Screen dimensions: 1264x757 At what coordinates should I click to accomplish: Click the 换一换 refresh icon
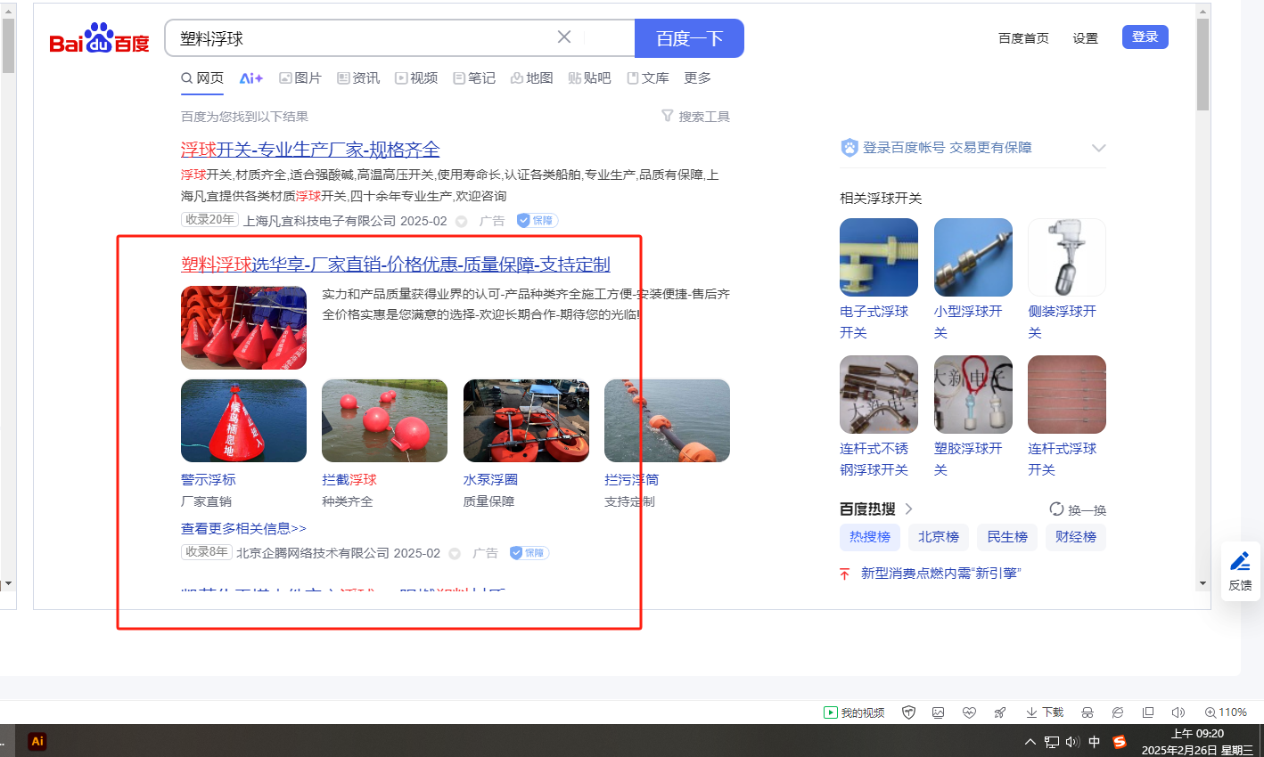point(1056,509)
